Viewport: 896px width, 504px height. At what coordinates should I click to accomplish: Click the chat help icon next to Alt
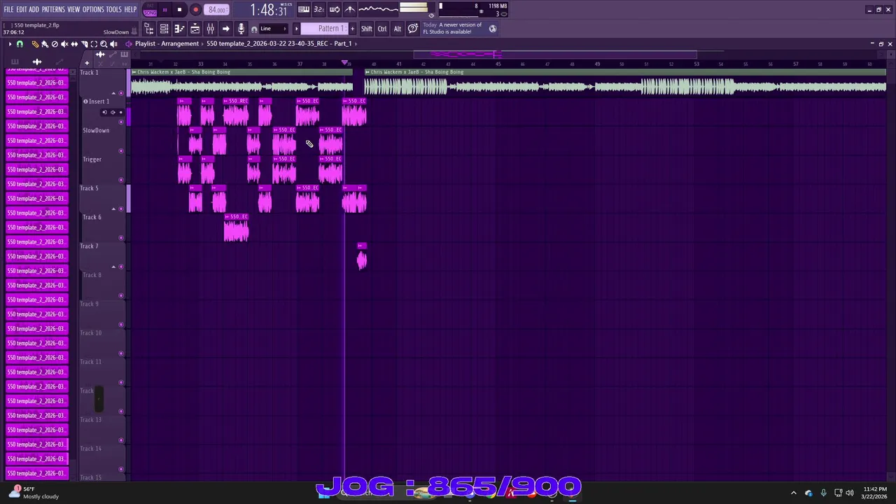(x=413, y=29)
